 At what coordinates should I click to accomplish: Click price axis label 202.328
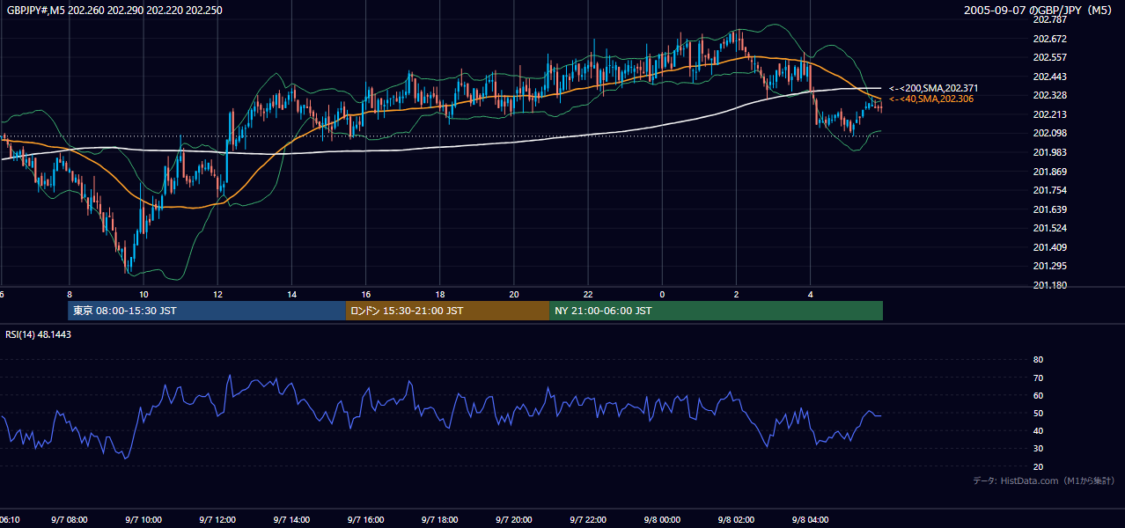click(1049, 95)
